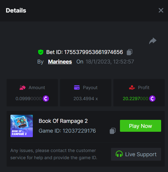The height and width of the screenshot is (172, 168).
Task: Click the green verified shield icon
Action: (x=41, y=52)
